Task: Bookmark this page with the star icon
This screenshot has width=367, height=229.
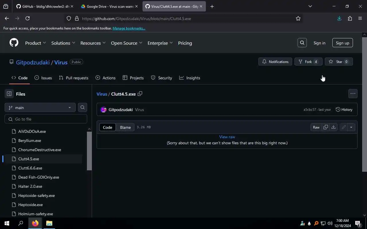Action: point(298,18)
